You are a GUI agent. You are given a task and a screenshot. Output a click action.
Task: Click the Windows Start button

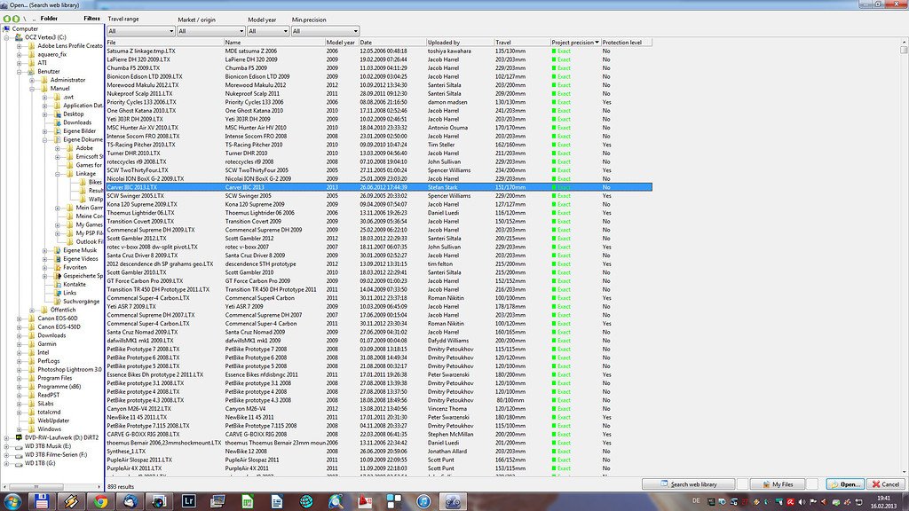click(12, 501)
